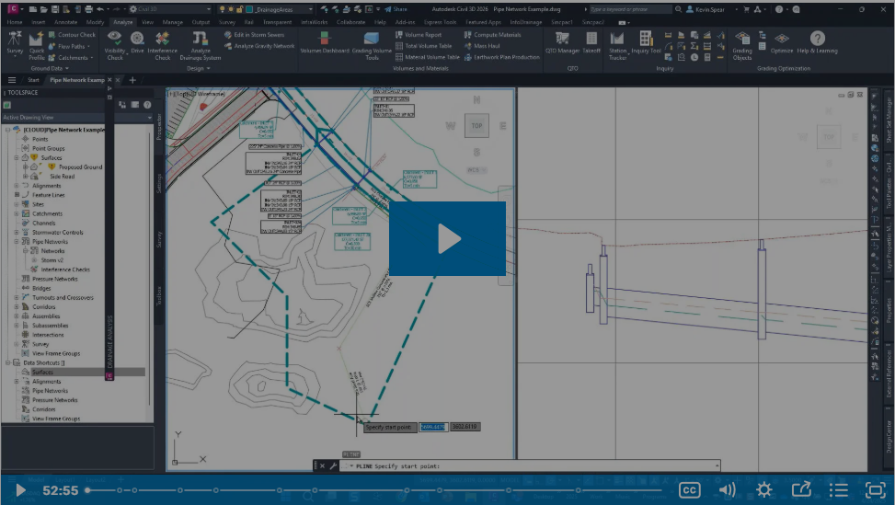895x505 pixels.
Task: Click Earthwork Plan Production
Action: 501,57
